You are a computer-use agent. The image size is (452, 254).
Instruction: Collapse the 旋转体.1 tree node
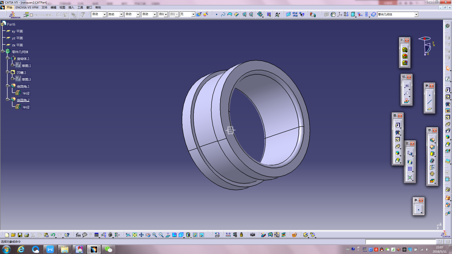(x=7, y=58)
